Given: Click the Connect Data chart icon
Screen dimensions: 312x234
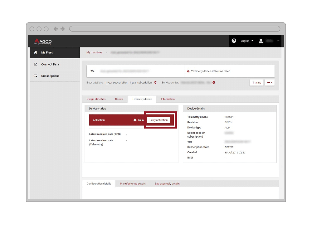Looking at the screenshot, I should (36, 64).
